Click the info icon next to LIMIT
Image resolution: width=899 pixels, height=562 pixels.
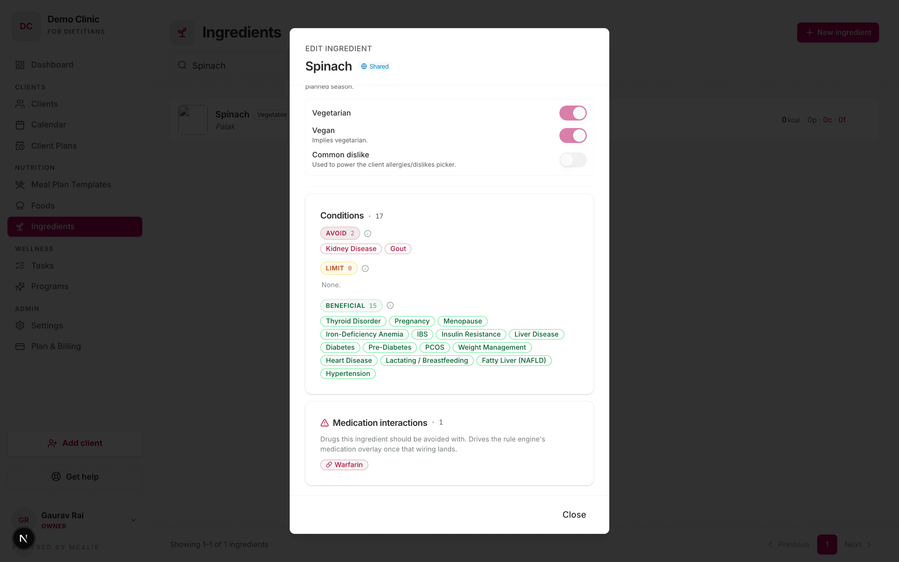pos(365,269)
